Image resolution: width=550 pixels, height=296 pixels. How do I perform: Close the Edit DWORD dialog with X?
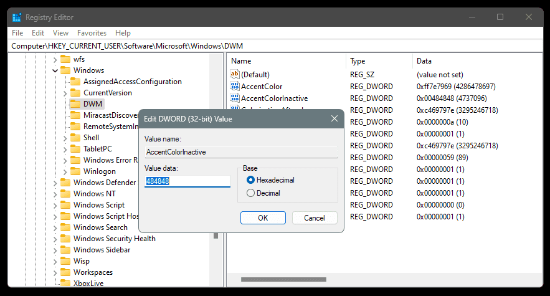(334, 118)
